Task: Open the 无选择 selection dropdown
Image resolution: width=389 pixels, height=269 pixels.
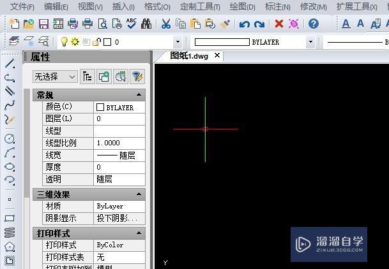Action: click(55, 76)
